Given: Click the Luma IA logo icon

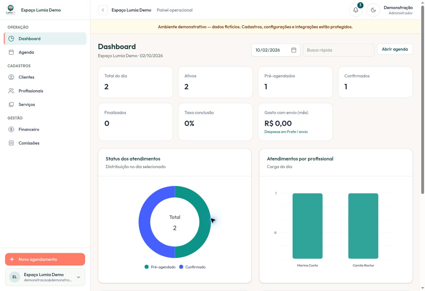Looking at the screenshot, I should coord(11,10).
